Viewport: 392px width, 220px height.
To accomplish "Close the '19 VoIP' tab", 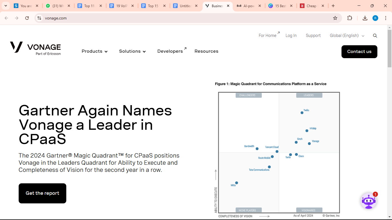I will pyautogui.click(x=133, y=6).
